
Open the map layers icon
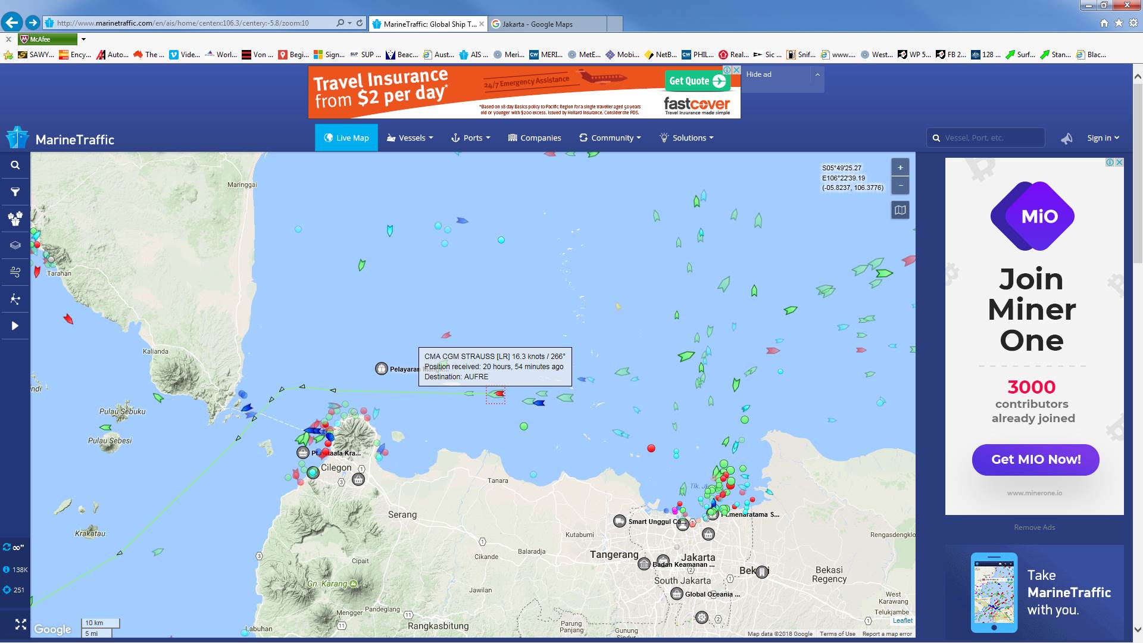click(15, 245)
